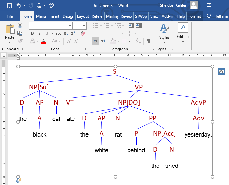Click the Bullets list icon

(96, 26)
